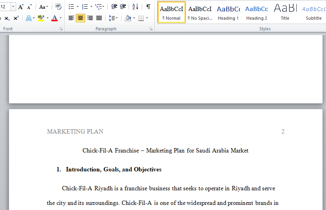
Task: Click the Shading paint bucket icon
Action: [x=128, y=18]
